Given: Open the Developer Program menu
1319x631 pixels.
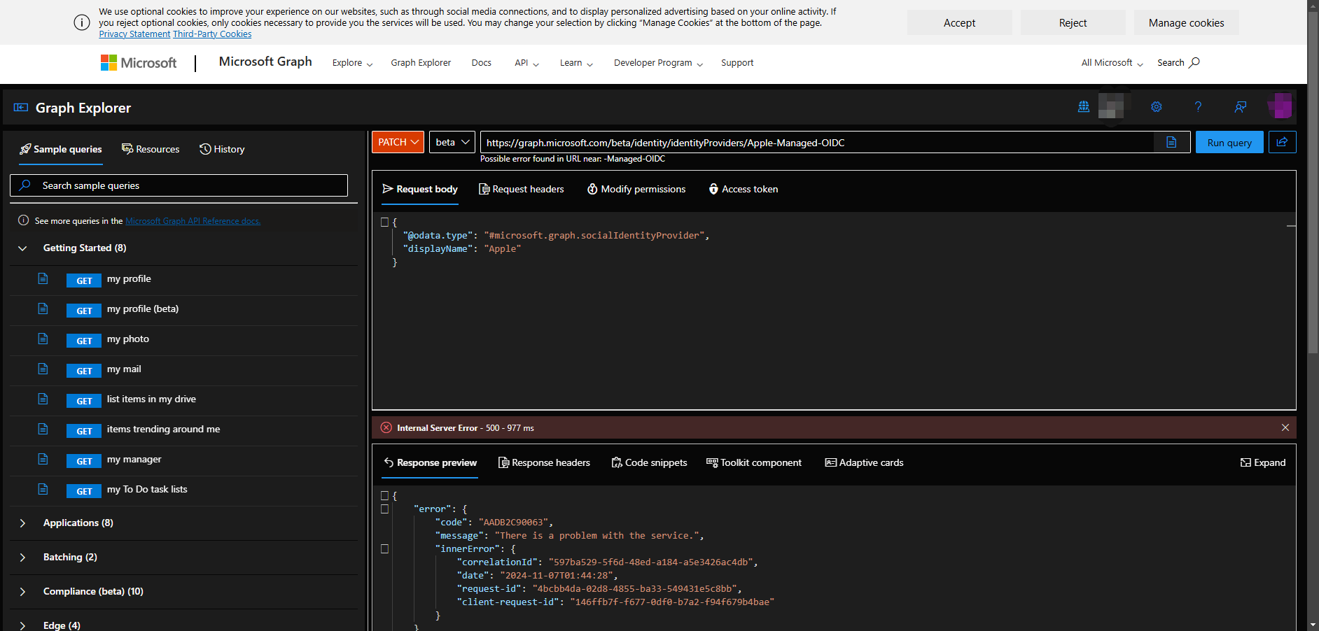Looking at the screenshot, I should pos(658,63).
